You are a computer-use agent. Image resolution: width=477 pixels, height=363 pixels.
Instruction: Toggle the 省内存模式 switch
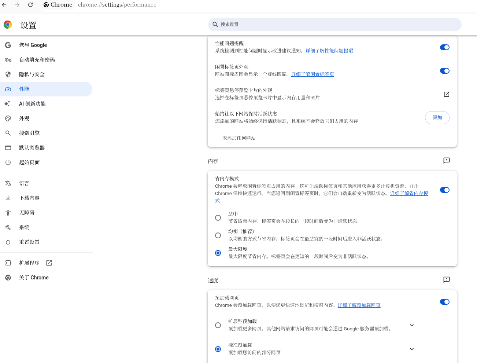click(x=445, y=190)
